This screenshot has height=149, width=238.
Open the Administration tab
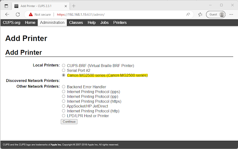click(52, 22)
